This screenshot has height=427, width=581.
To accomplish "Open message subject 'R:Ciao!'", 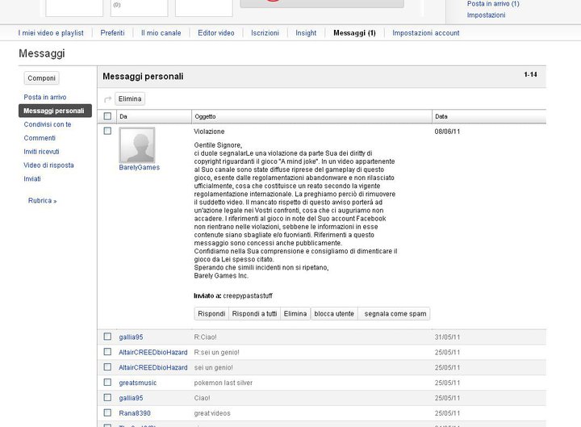I will (205, 337).
